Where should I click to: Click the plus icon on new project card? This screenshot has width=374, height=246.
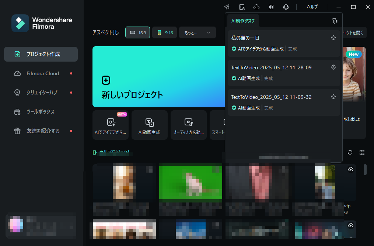pos(106,80)
